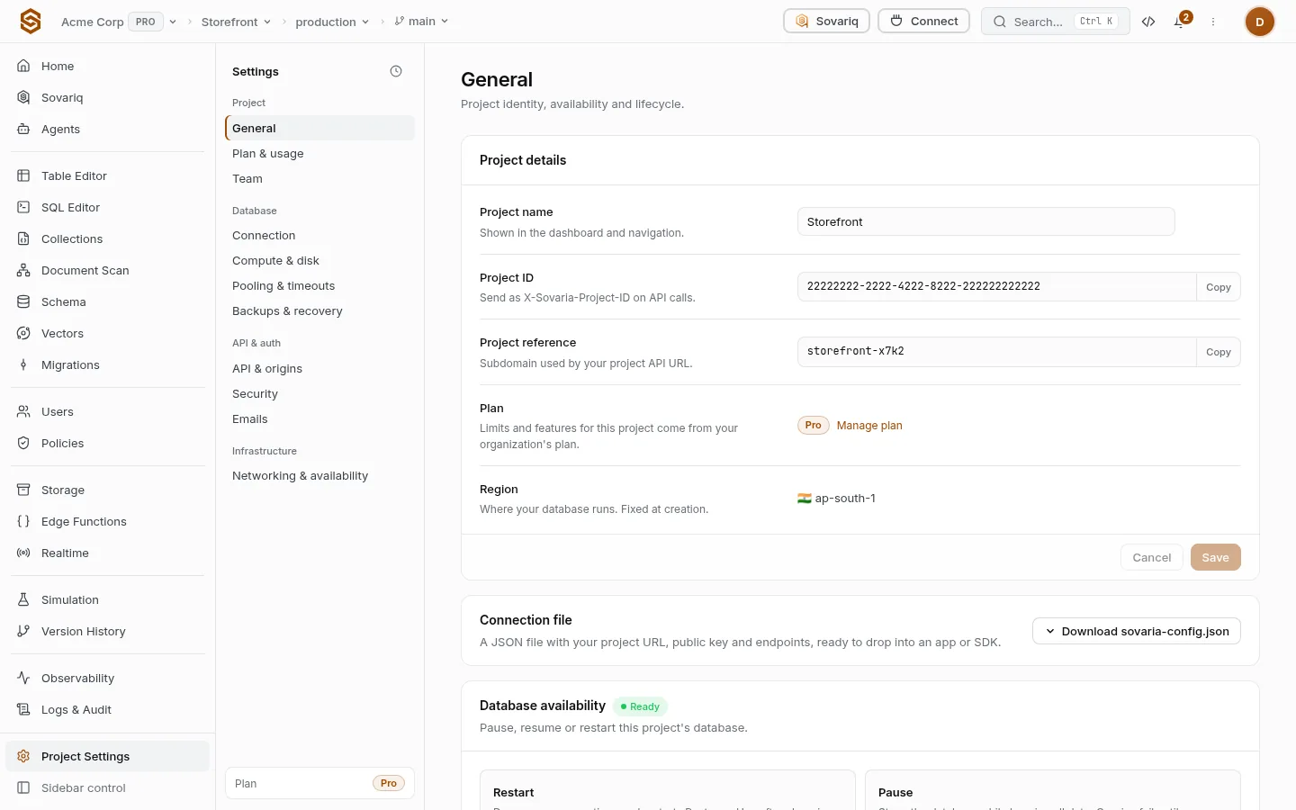Open Home from the sidebar
This screenshot has width=1296, height=810.
[x=108, y=66]
